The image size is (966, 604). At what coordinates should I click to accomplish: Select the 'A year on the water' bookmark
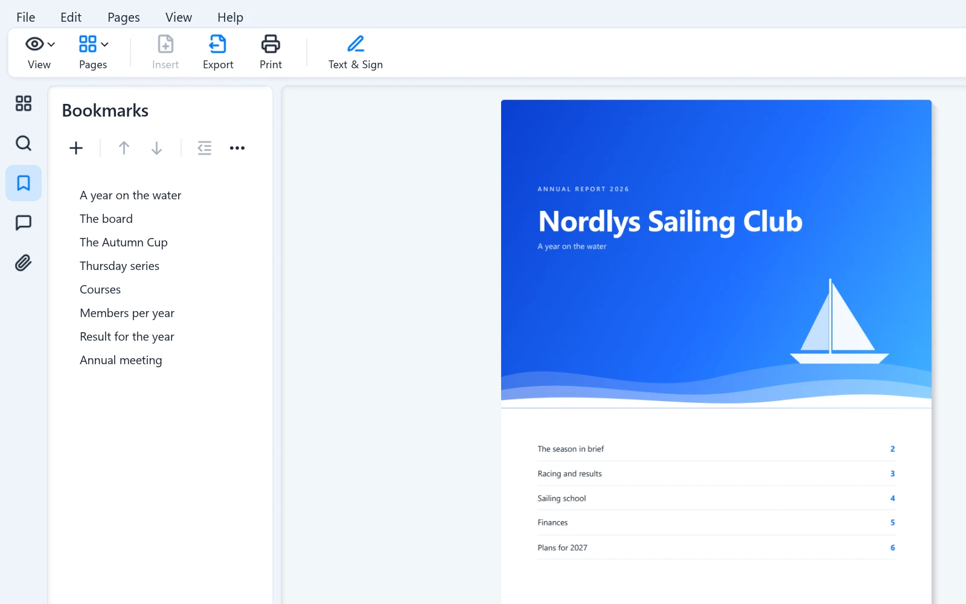(x=130, y=195)
